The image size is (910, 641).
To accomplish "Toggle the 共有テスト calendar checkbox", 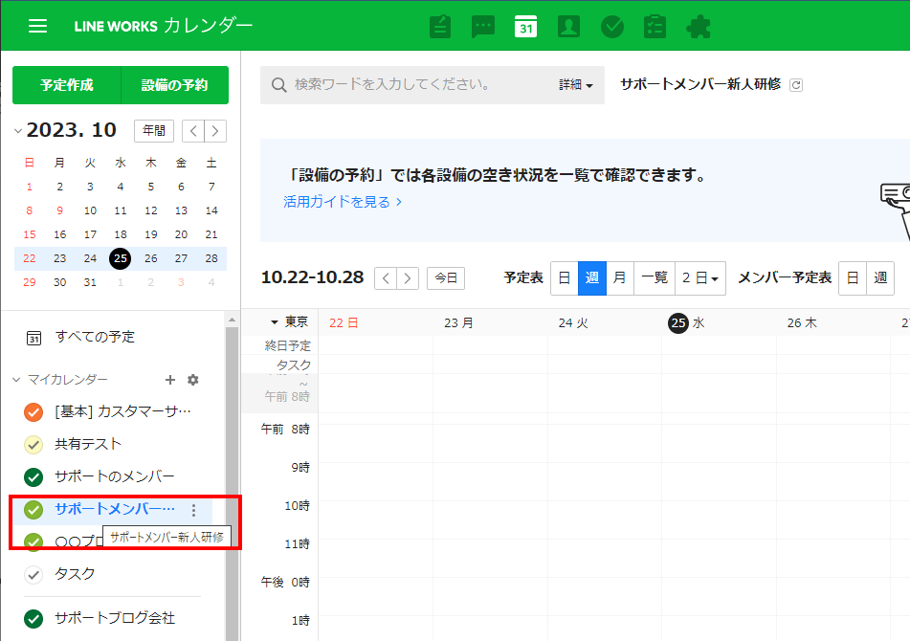I will coord(33,445).
